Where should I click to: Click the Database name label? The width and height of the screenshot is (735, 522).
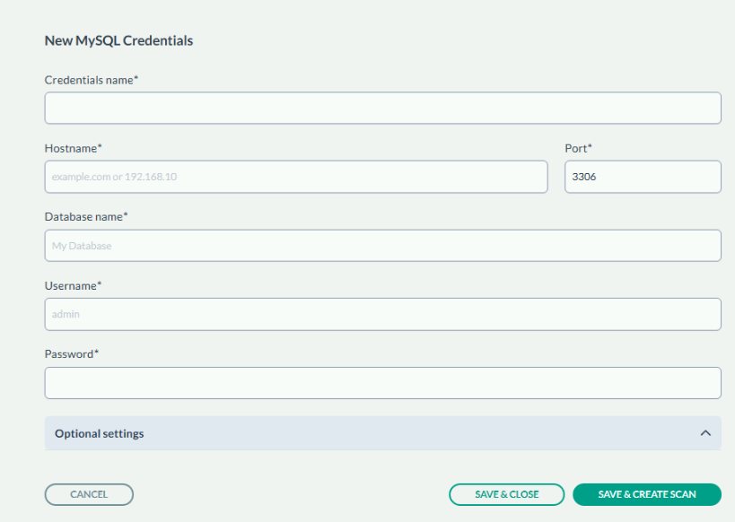pos(86,217)
